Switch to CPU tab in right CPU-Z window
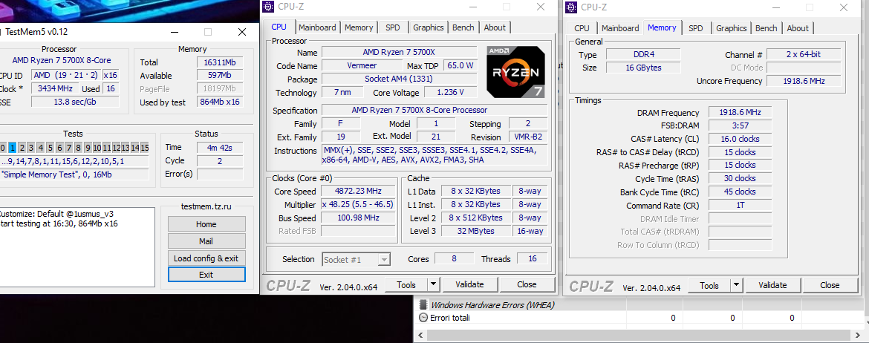 point(582,27)
